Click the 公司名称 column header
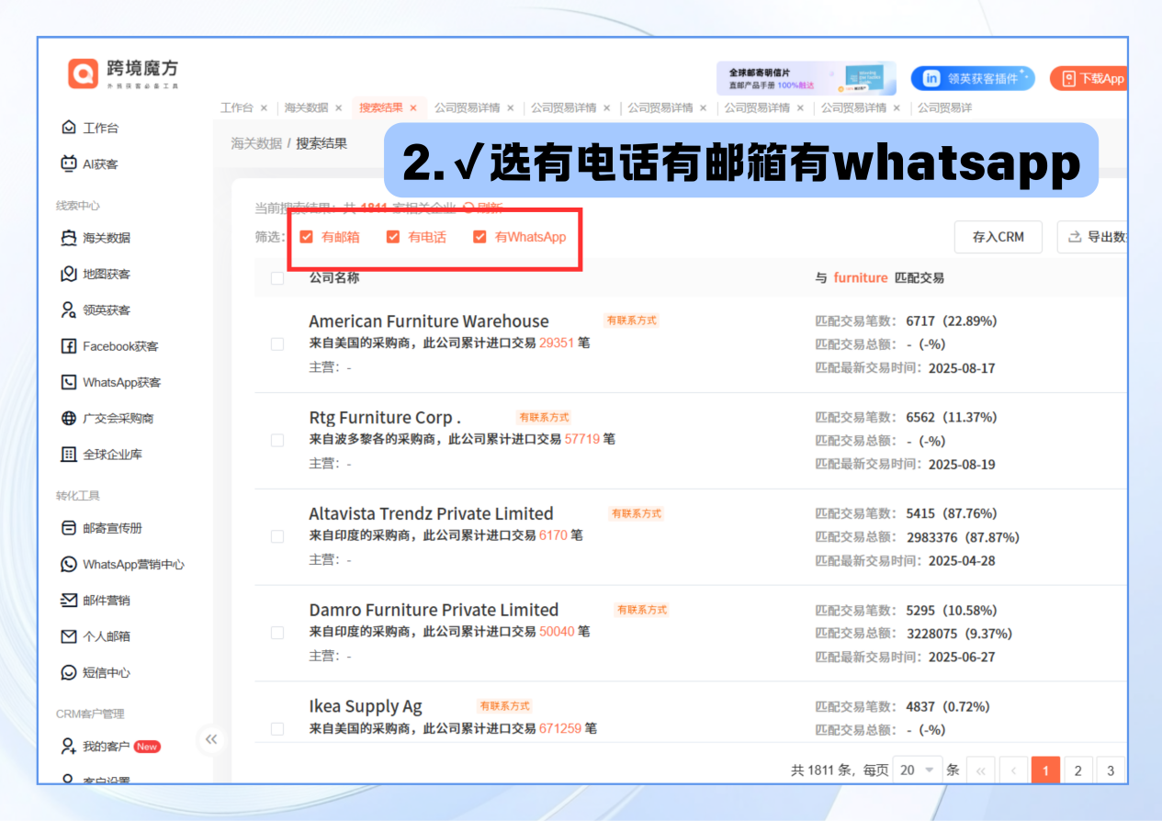The image size is (1162, 821). pyautogui.click(x=334, y=277)
